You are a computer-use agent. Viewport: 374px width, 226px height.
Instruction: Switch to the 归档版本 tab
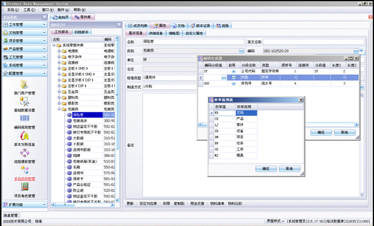pos(82,32)
